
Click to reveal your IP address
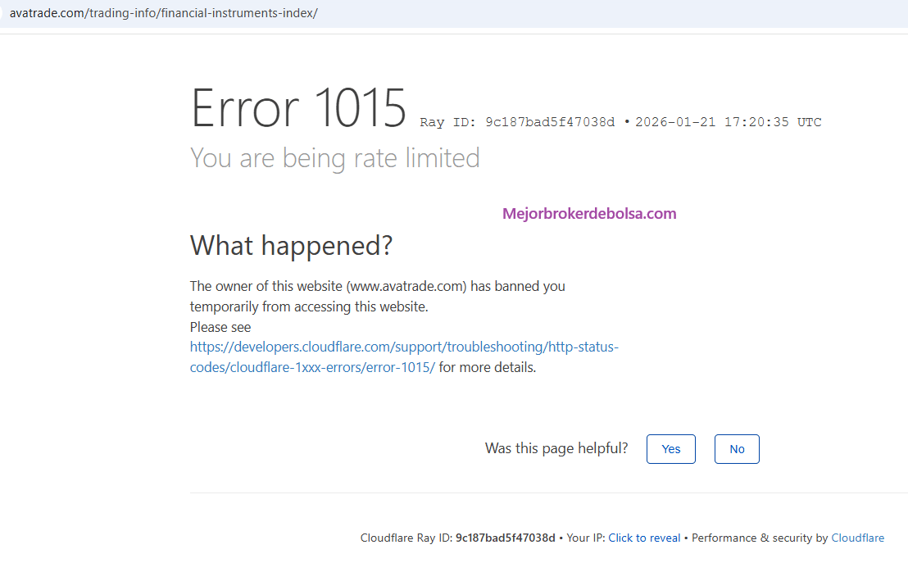(x=644, y=538)
